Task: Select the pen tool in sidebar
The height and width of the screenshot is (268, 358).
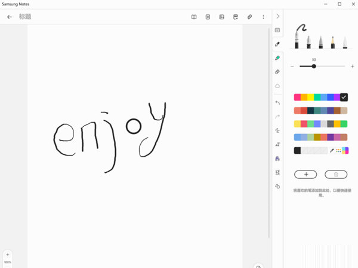Action: tap(277, 44)
